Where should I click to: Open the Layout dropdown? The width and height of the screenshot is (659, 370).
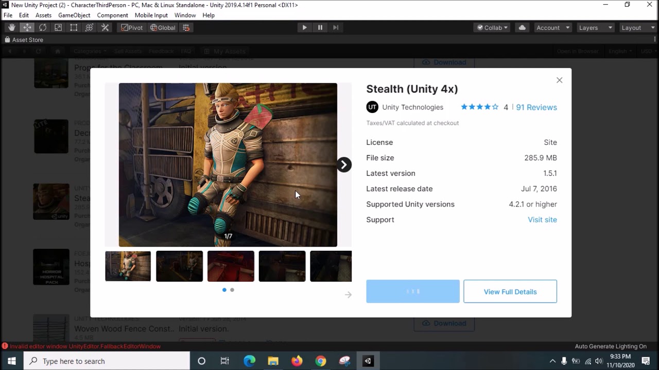pos(637,28)
